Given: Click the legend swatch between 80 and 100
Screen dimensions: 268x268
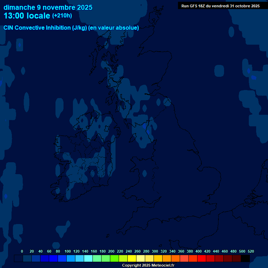Looking at the screenshot, I should coord(62,258).
